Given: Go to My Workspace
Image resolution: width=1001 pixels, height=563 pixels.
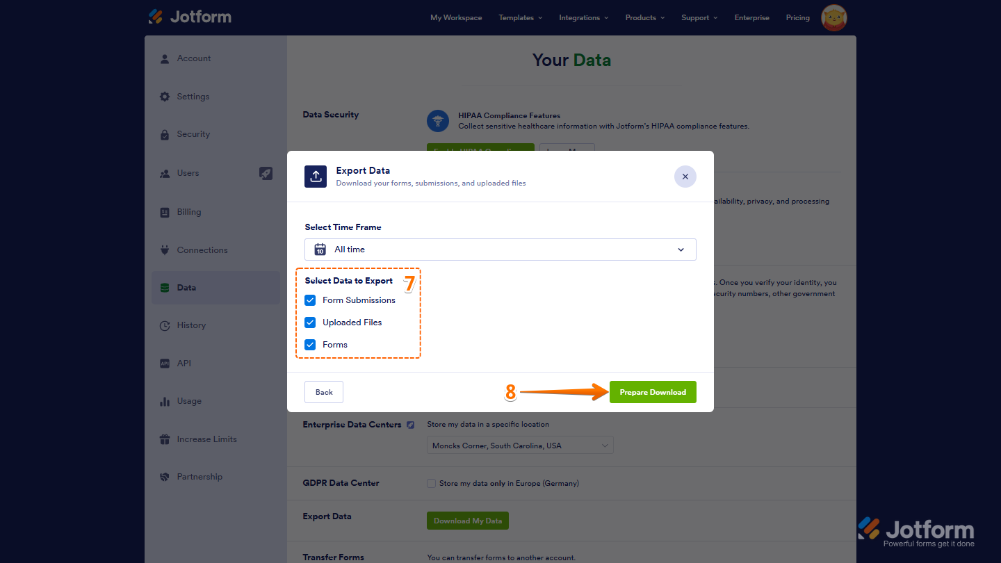Looking at the screenshot, I should click(x=456, y=17).
